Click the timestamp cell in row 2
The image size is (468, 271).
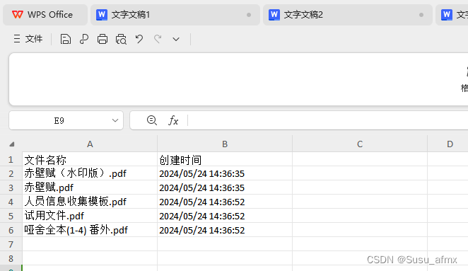[x=225, y=173]
